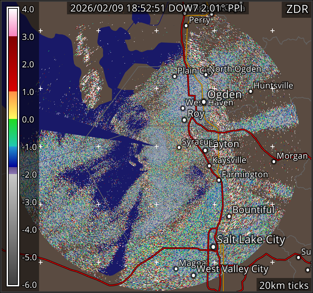Image resolution: width=313 pixels, height=293 pixels.
Task: Click the Ogden city marker dot
Action: tap(204, 102)
